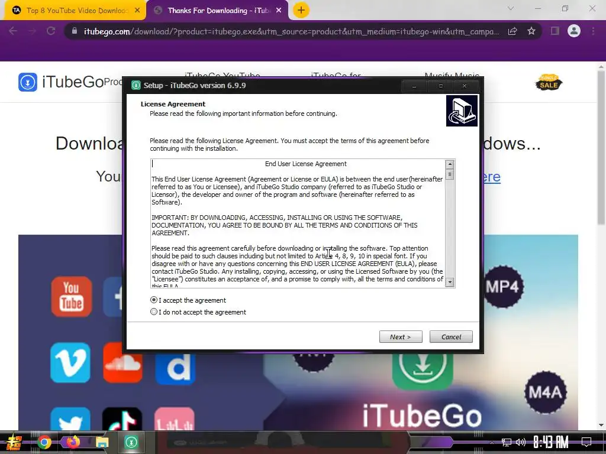
Task: Open Chrome three-dot menu
Action: pos(593,31)
